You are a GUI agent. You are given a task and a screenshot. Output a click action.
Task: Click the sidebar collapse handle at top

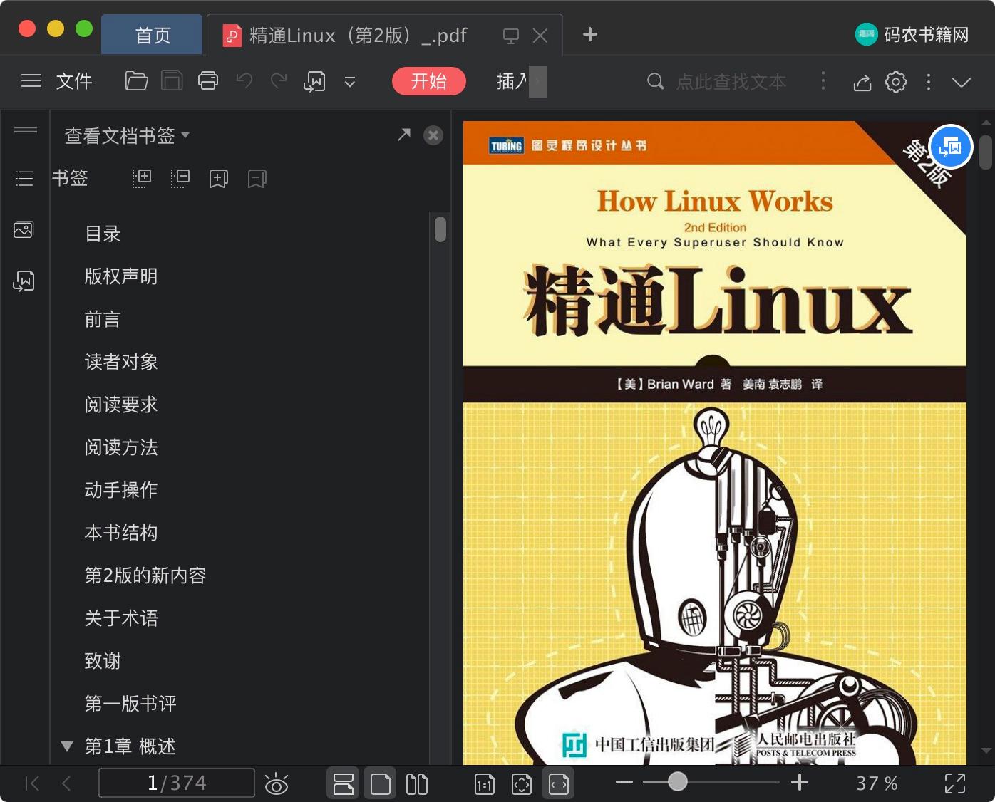click(x=26, y=130)
